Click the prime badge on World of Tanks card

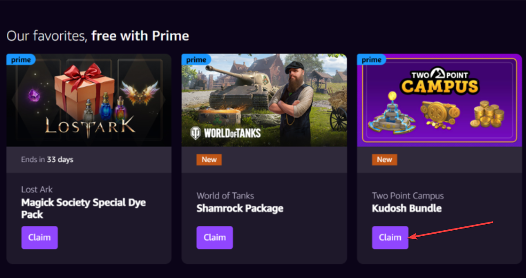(196, 59)
